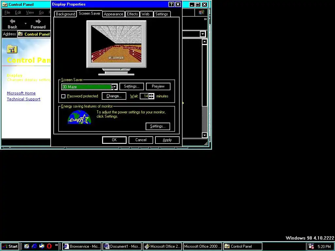Switch to the Appearance tab

tap(114, 14)
